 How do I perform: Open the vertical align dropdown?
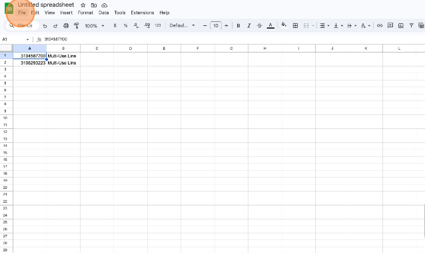click(x=338, y=26)
